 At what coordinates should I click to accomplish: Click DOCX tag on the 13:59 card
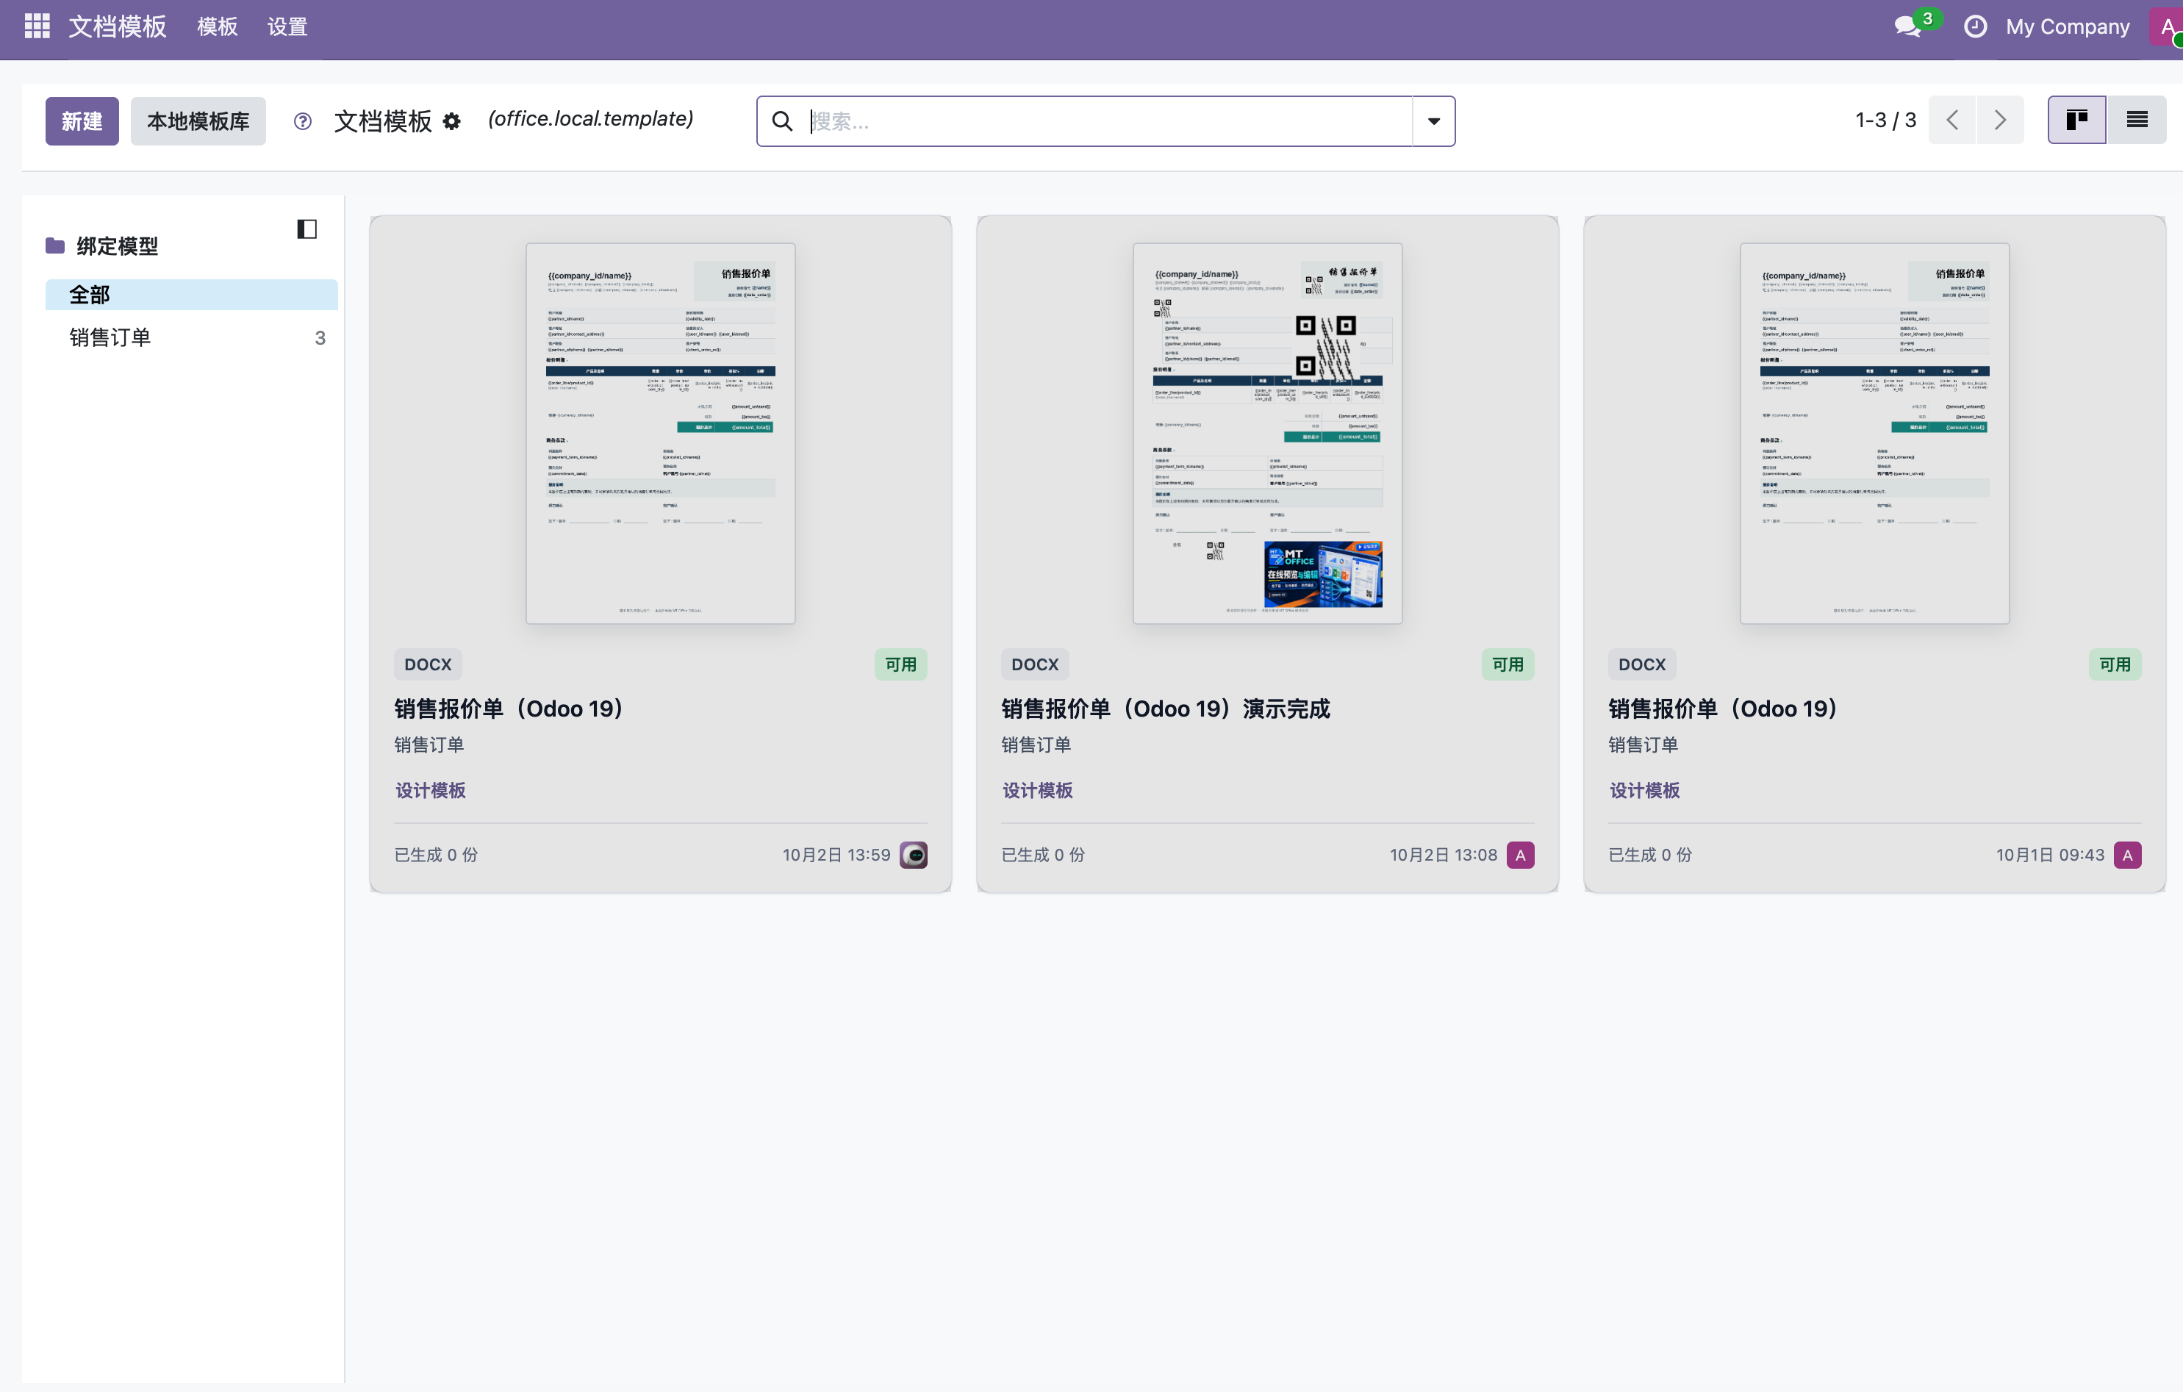click(427, 664)
